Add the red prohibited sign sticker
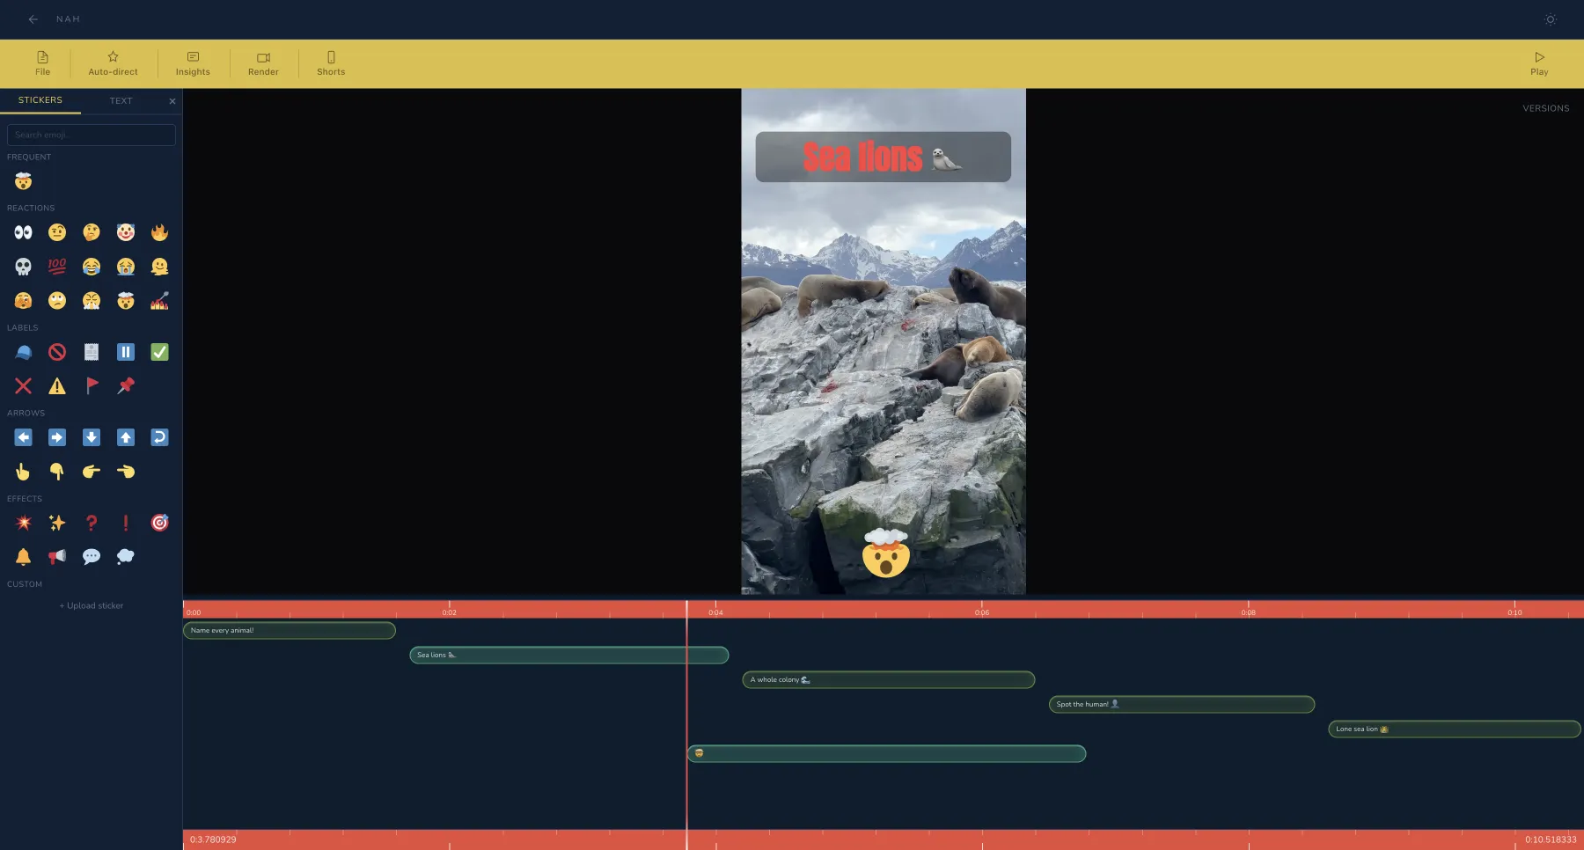 [x=57, y=352]
